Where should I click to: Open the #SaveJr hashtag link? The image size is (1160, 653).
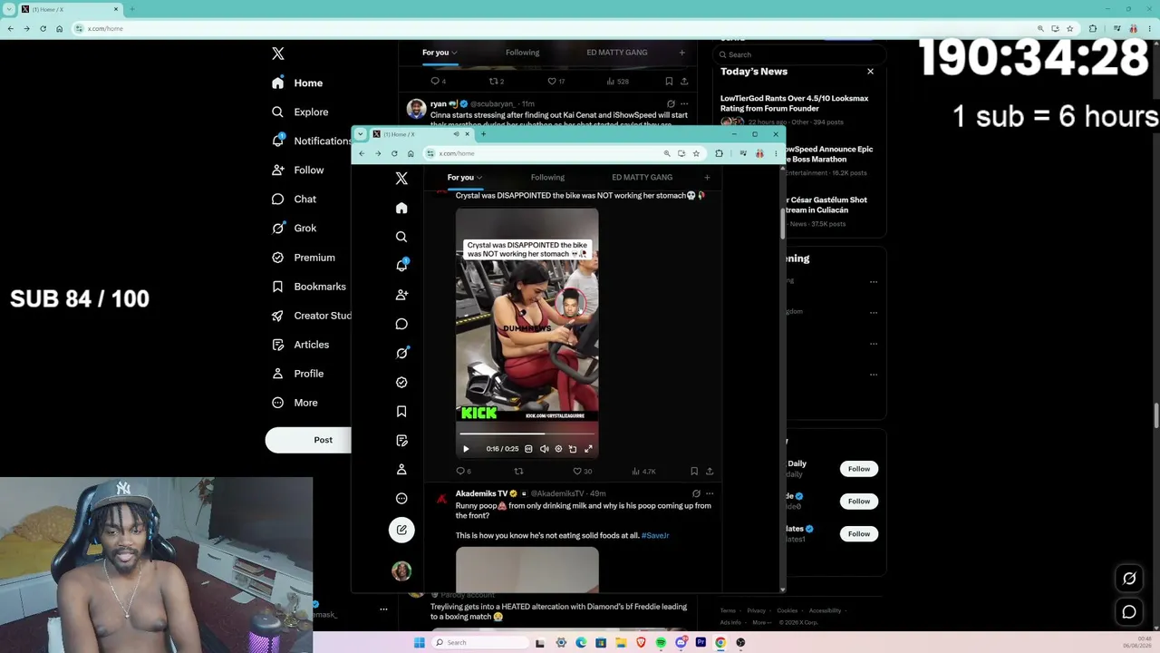pyautogui.click(x=655, y=536)
